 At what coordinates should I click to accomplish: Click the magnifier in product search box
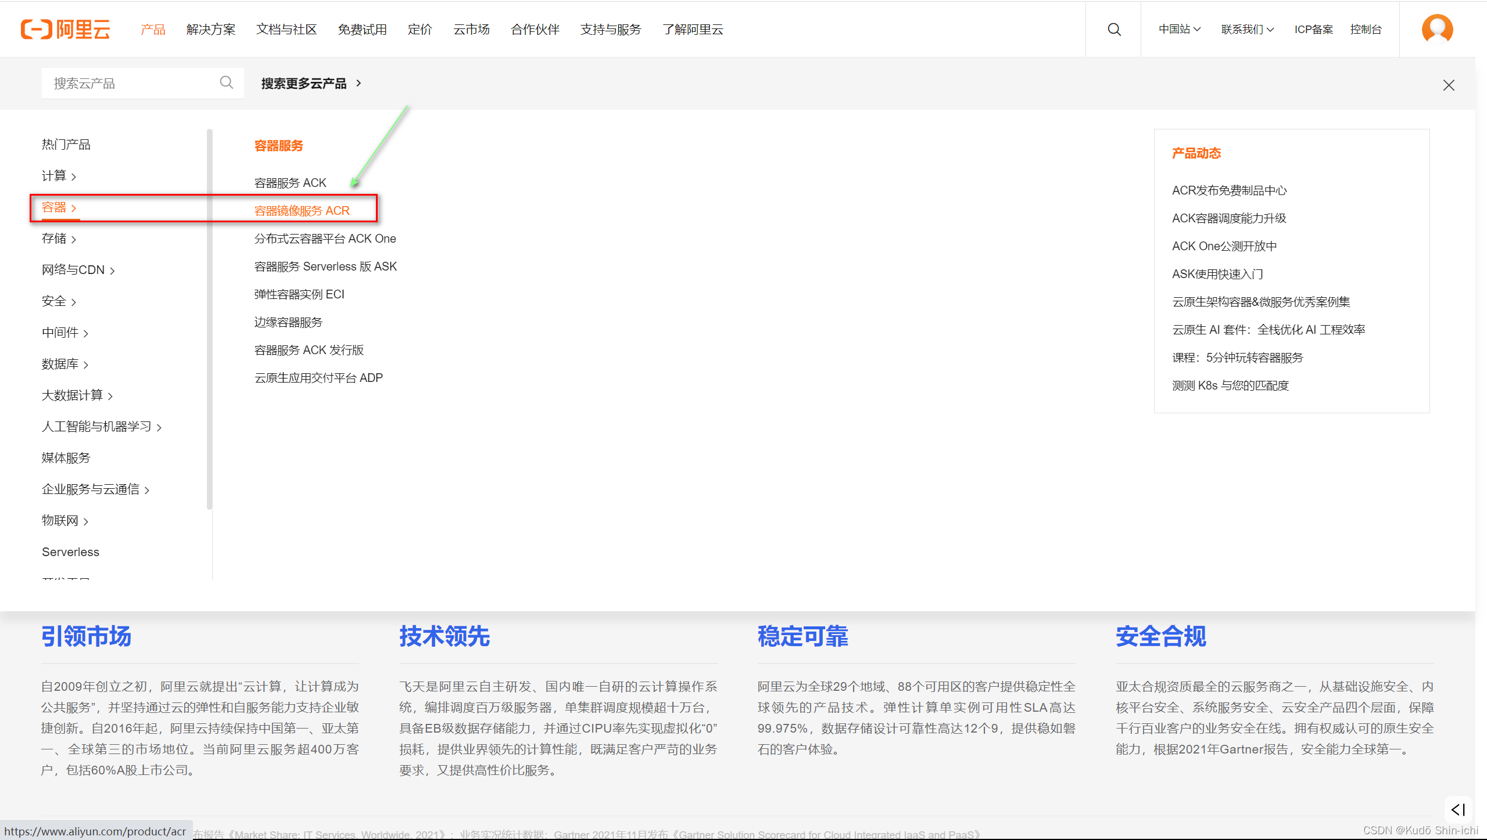[226, 83]
